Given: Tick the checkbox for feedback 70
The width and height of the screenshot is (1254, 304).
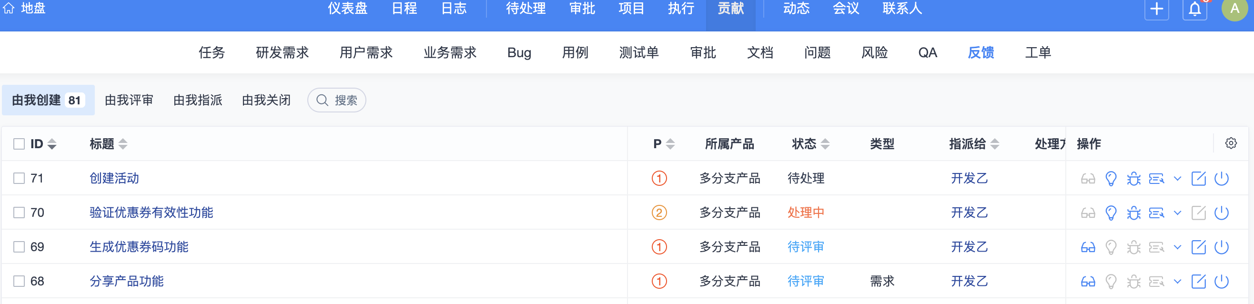Looking at the screenshot, I should point(19,213).
